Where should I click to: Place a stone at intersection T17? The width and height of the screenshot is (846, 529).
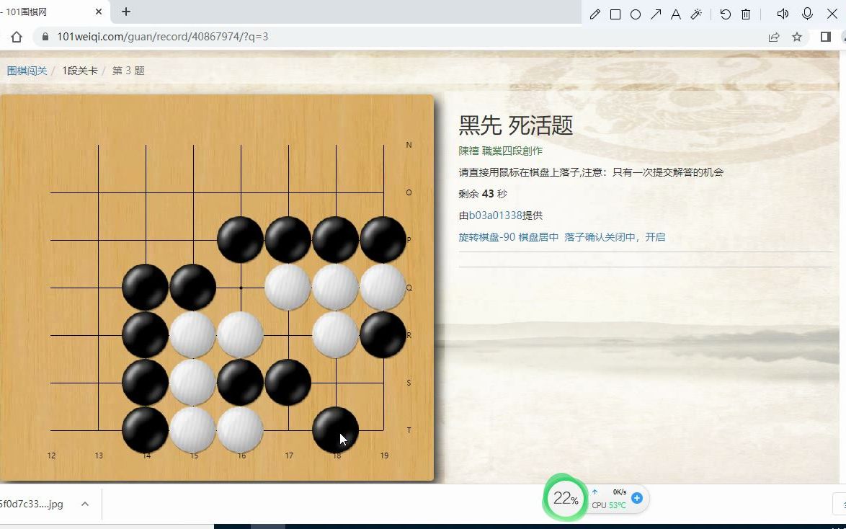tap(288, 430)
